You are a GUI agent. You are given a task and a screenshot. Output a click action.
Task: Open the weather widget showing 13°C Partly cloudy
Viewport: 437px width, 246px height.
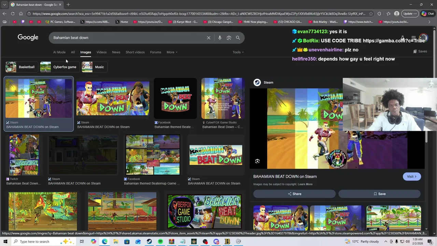tap(362, 242)
